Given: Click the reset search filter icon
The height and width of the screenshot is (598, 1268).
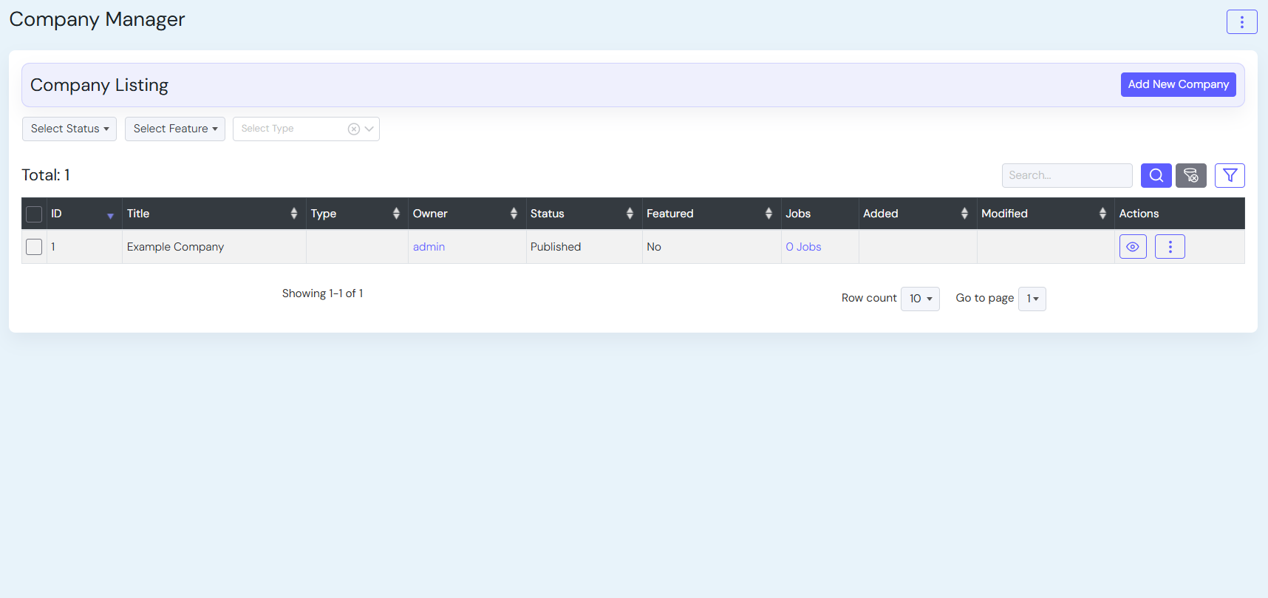Looking at the screenshot, I should click(x=1190, y=175).
